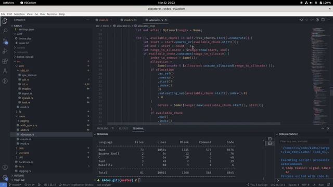The width and height of the screenshot is (333, 187).
Task: Switch to the OUTPUT panel tab
Action: click(123, 128)
